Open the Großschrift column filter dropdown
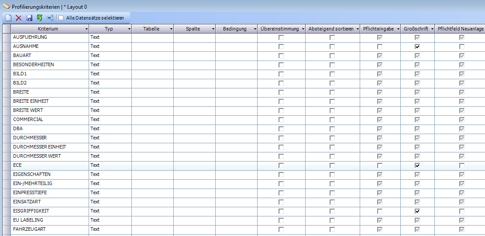This screenshot has height=236, width=485. (432, 29)
